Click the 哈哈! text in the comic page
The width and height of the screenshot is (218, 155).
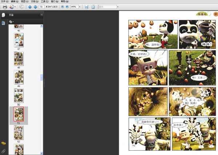tap(207, 44)
